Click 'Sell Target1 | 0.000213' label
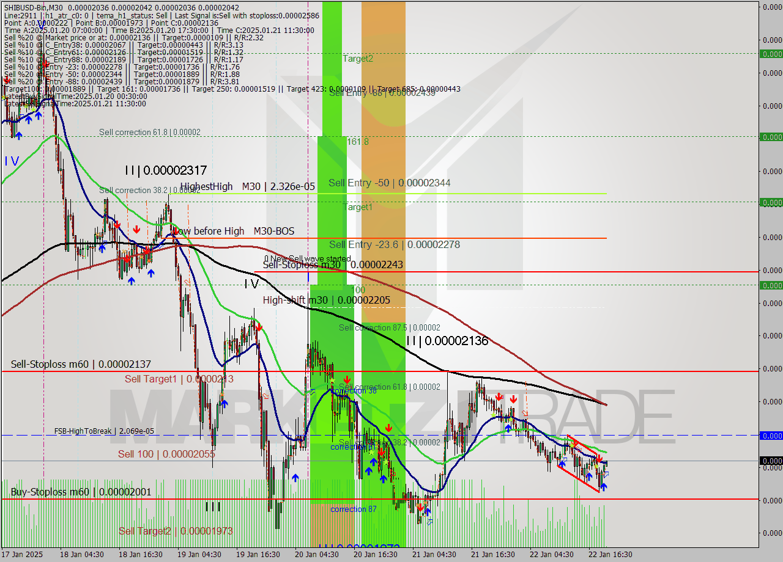The image size is (783, 562). 179,379
